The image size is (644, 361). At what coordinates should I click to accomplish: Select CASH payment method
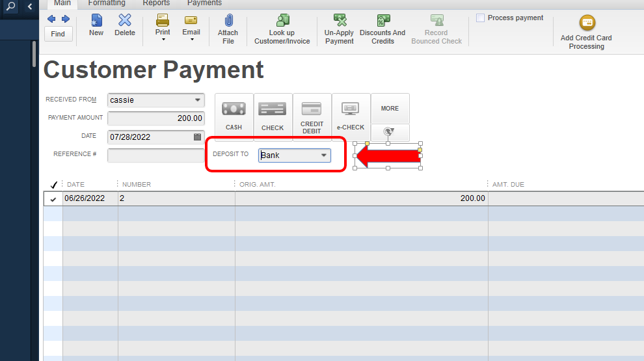[x=234, y=117]
